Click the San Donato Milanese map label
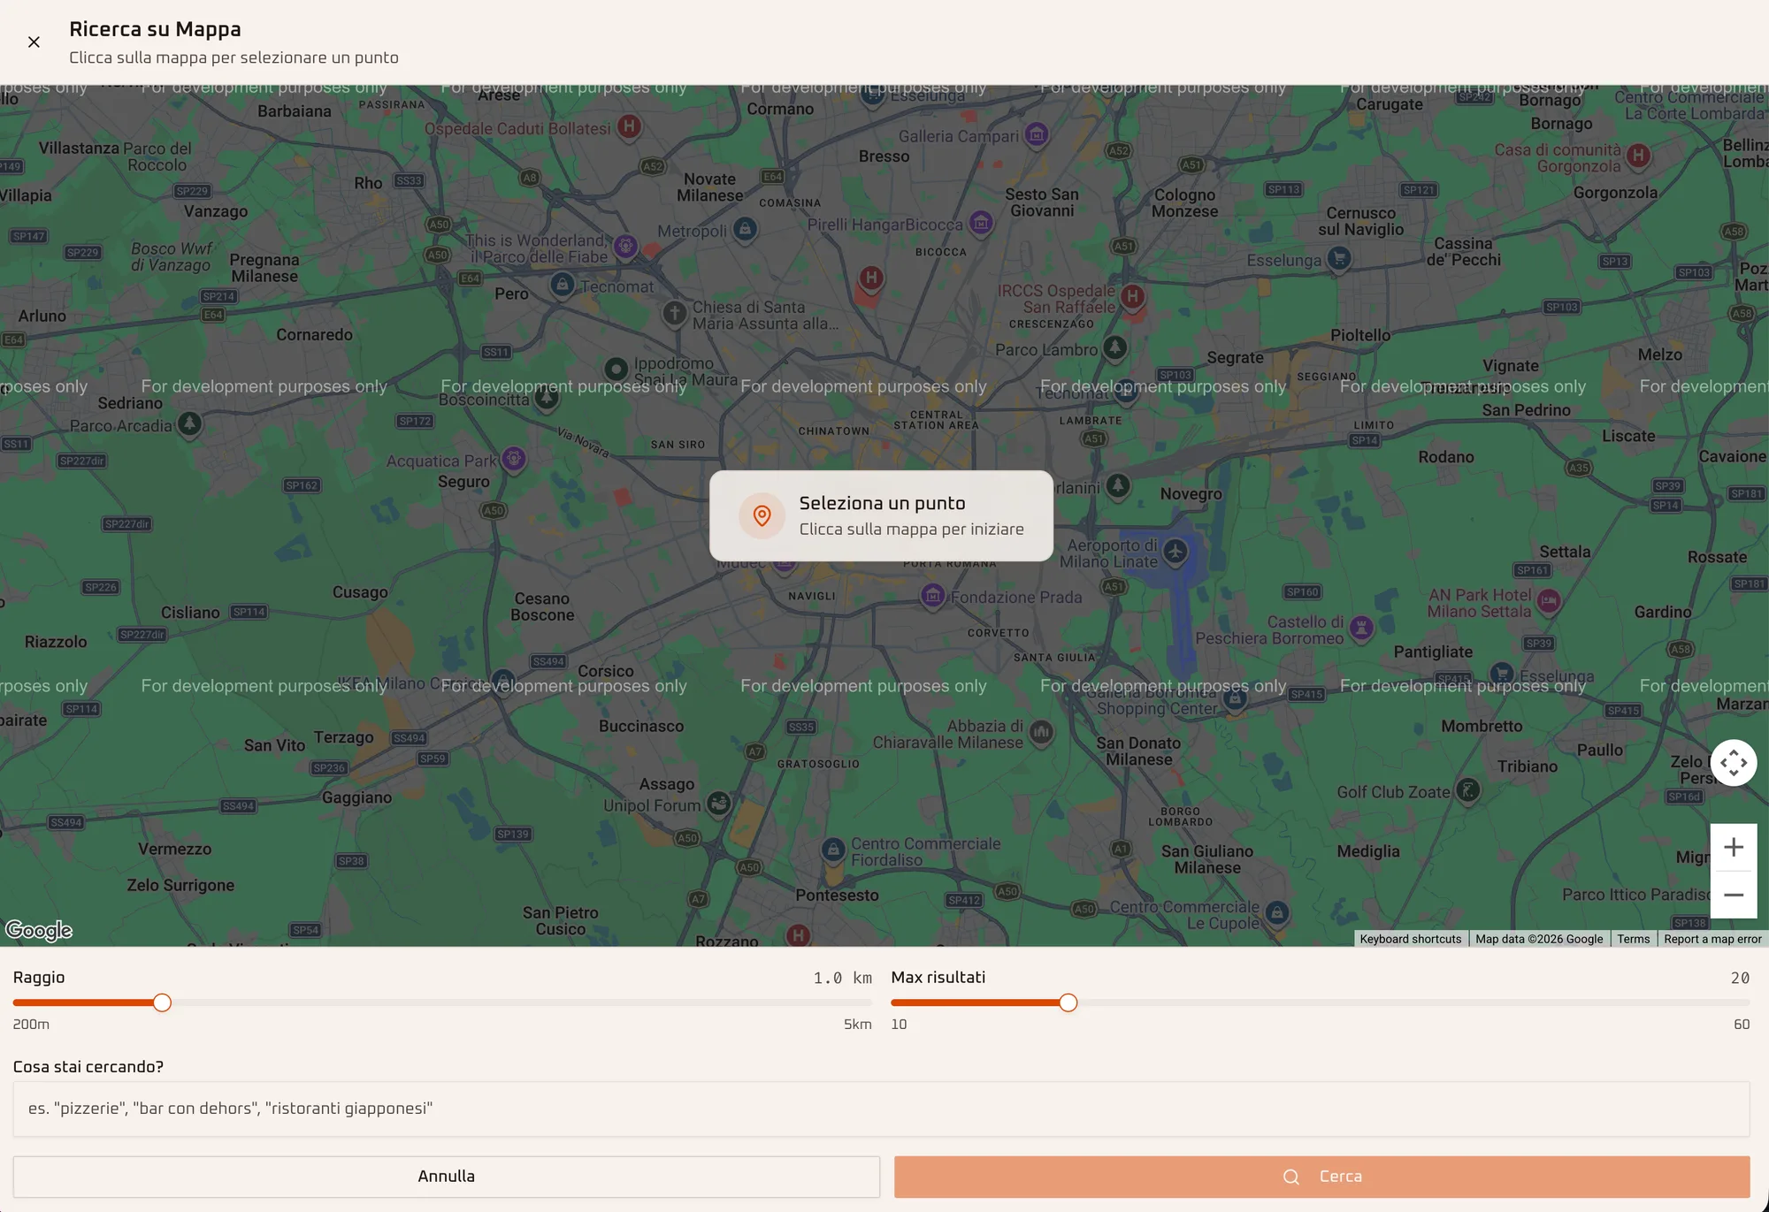This screenshot has width=1769, height=1212. tap(1138, 751)
